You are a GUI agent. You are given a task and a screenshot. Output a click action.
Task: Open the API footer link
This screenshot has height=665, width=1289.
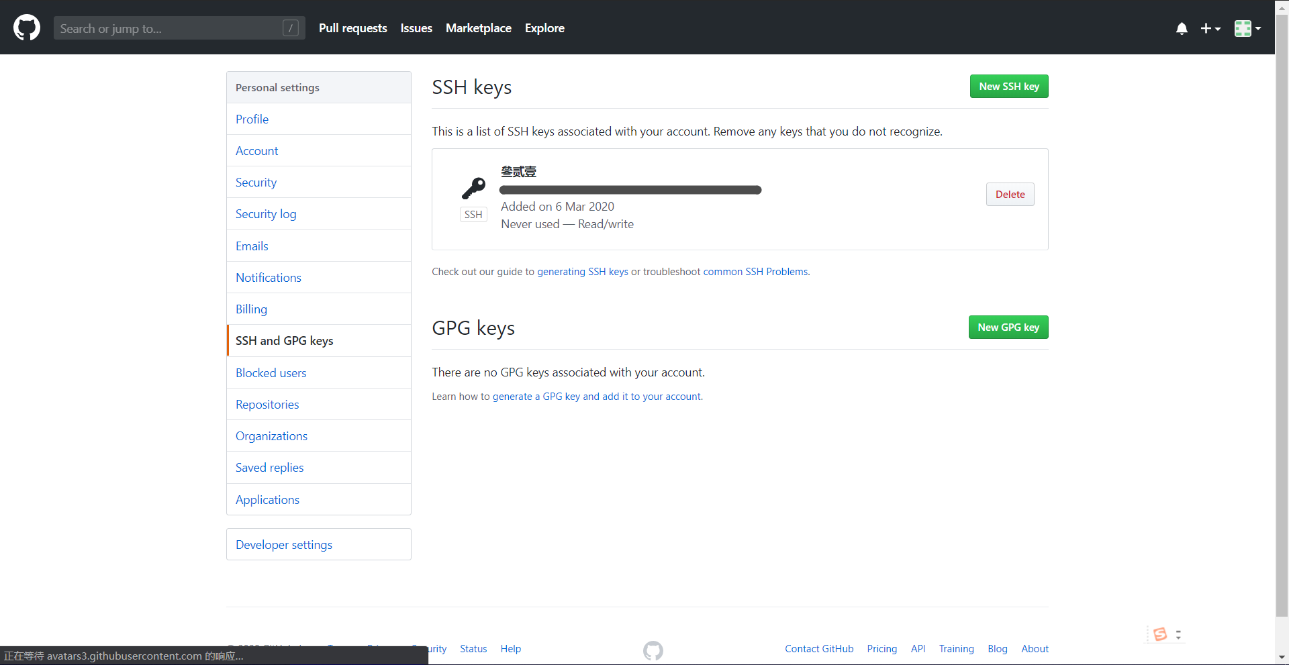(918, 649)
